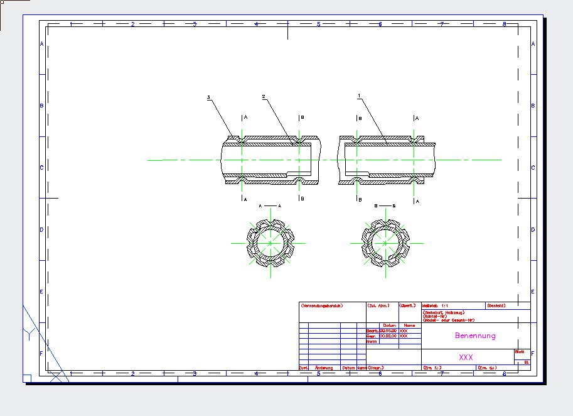
Task: Select part callout number 2
Action: point(264,97)
